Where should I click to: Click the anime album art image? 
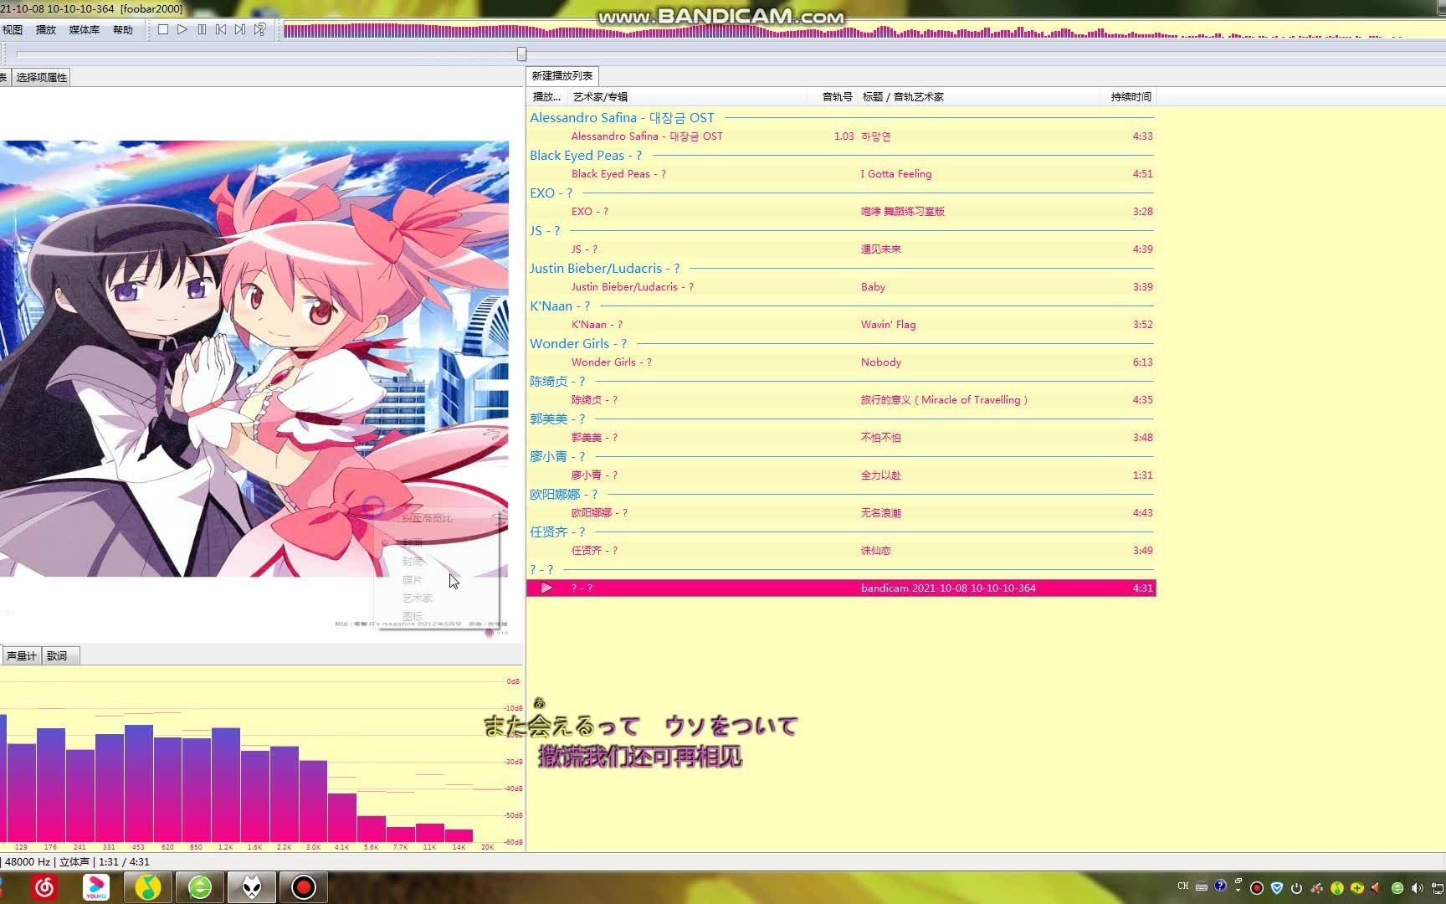(x=254, y=358)
